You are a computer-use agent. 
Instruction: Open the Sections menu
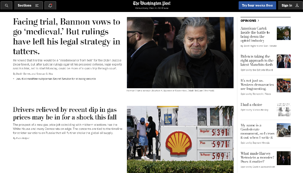click(28, 5)
